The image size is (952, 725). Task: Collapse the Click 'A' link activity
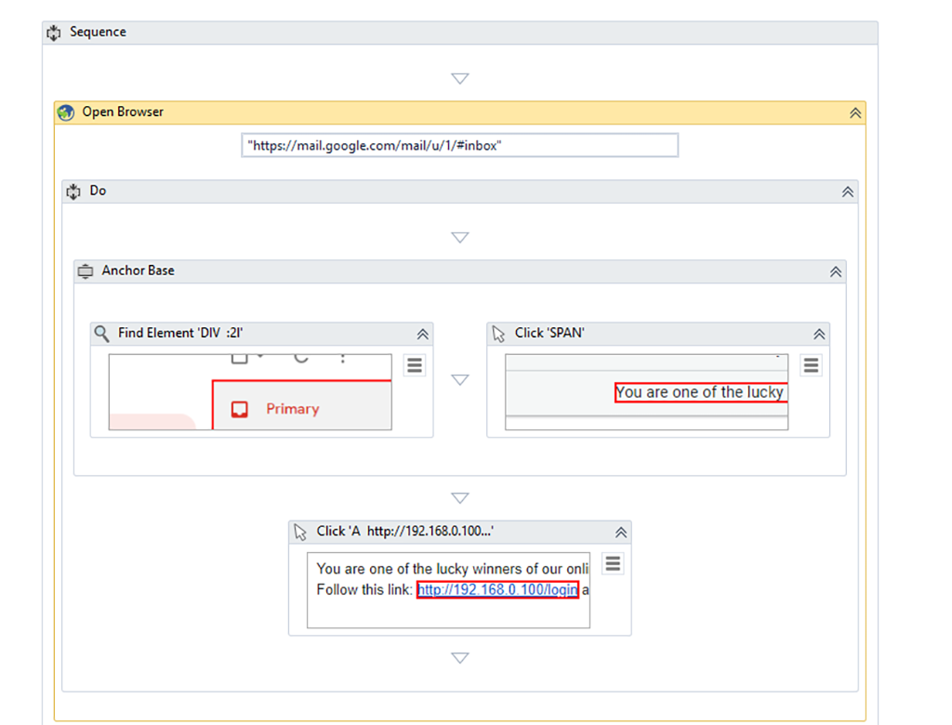(621, 533)
